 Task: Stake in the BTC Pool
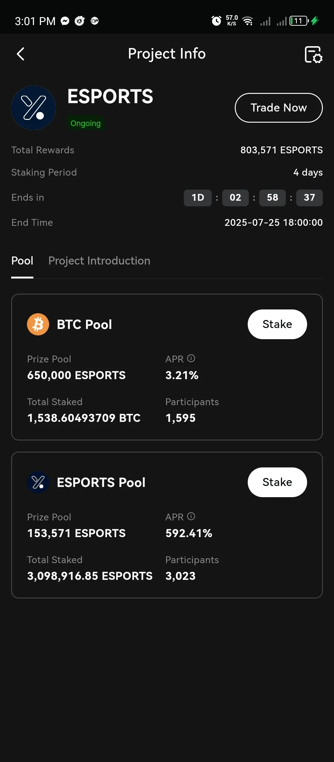tap(277, 324)
